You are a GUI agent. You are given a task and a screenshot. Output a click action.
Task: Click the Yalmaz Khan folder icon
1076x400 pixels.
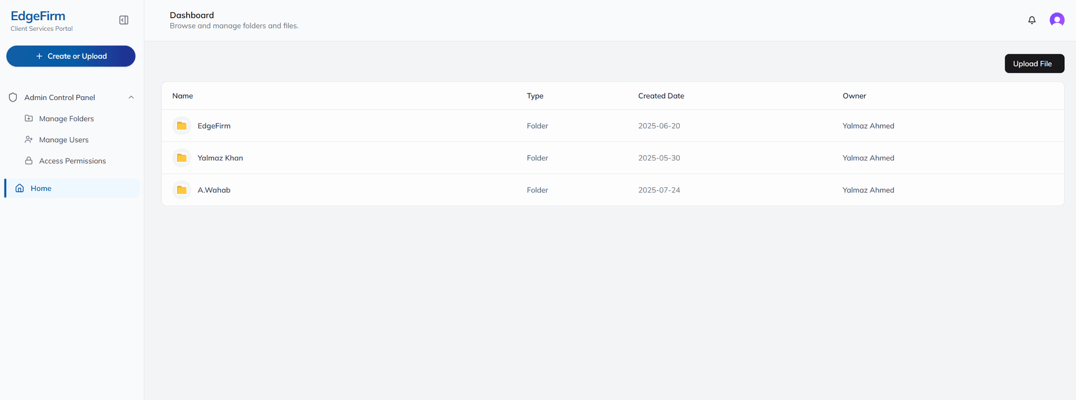(182, 158)
